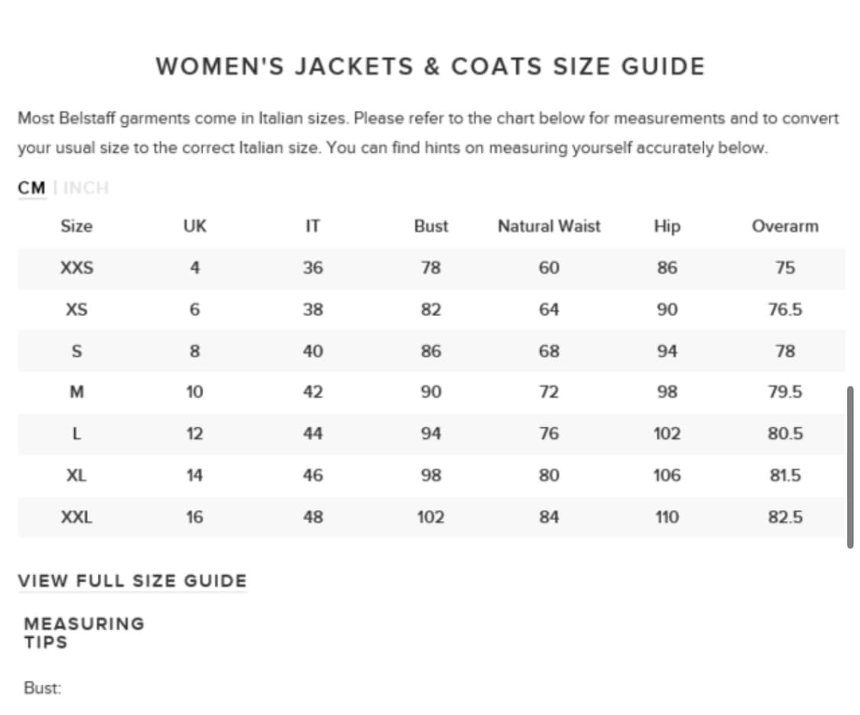Screen dimensions: 860x715
Task: Click the XL row's Italian size 46
Action: click(313, 476)
